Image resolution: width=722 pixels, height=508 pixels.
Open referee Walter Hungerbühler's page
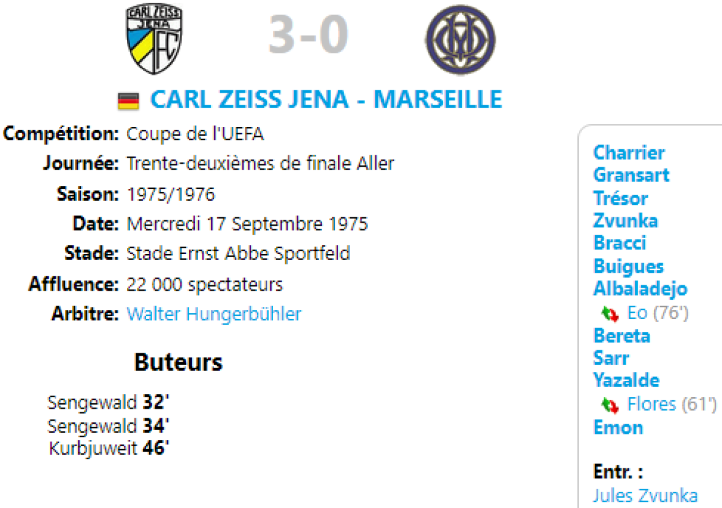click(x=214, y=314)
